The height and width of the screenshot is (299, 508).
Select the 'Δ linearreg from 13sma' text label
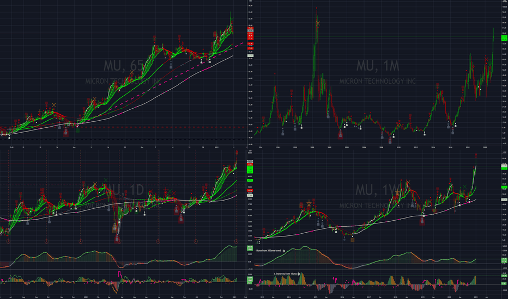[x=285, y=274]
